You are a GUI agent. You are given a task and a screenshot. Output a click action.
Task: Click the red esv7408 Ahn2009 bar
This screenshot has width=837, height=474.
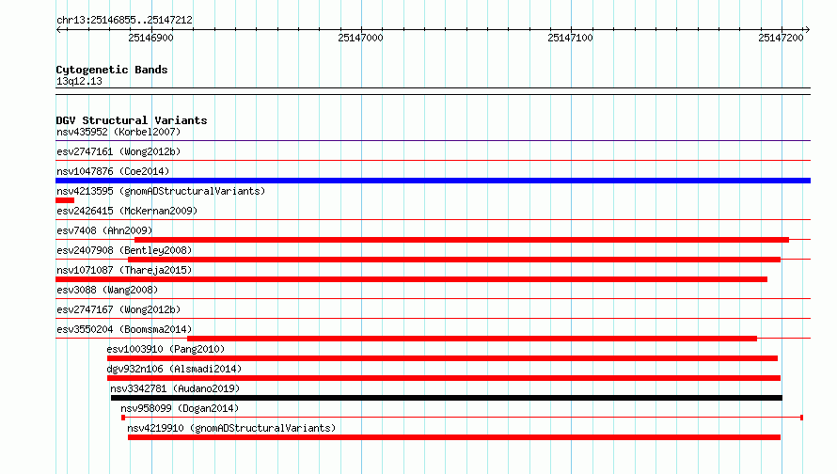(462, 240)
